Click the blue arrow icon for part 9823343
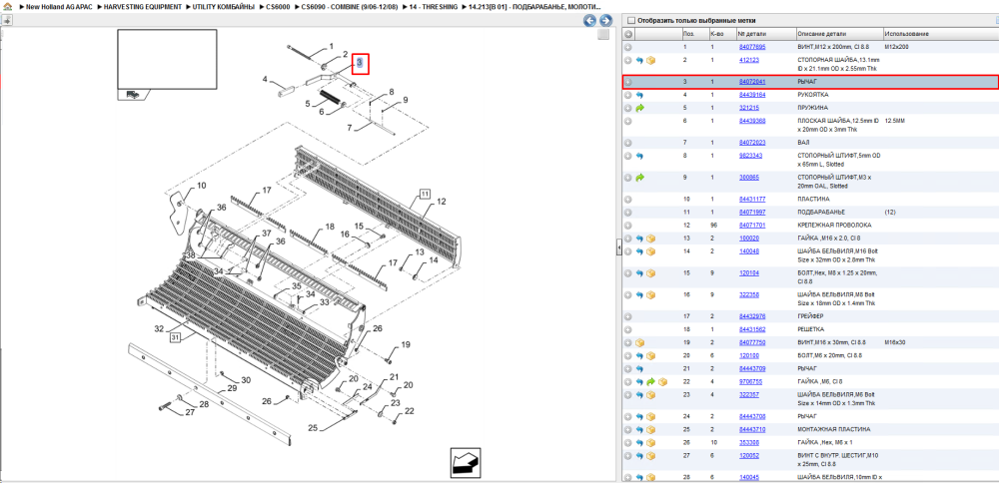The image size is (999, 483). pyautogui.click(x=639, y=156)
